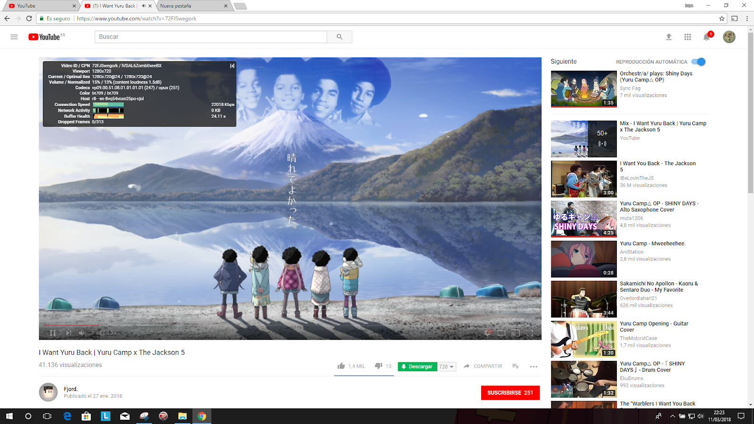Screen dimensions: 754x424
Task: Open the upload video icon
Action: pos(668,37)
